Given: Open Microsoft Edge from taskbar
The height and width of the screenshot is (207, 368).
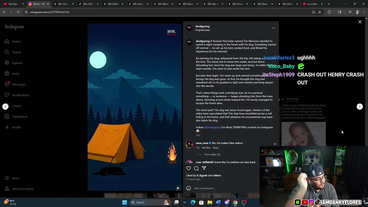Looking at the screenshot, I should tap(193, 202).
